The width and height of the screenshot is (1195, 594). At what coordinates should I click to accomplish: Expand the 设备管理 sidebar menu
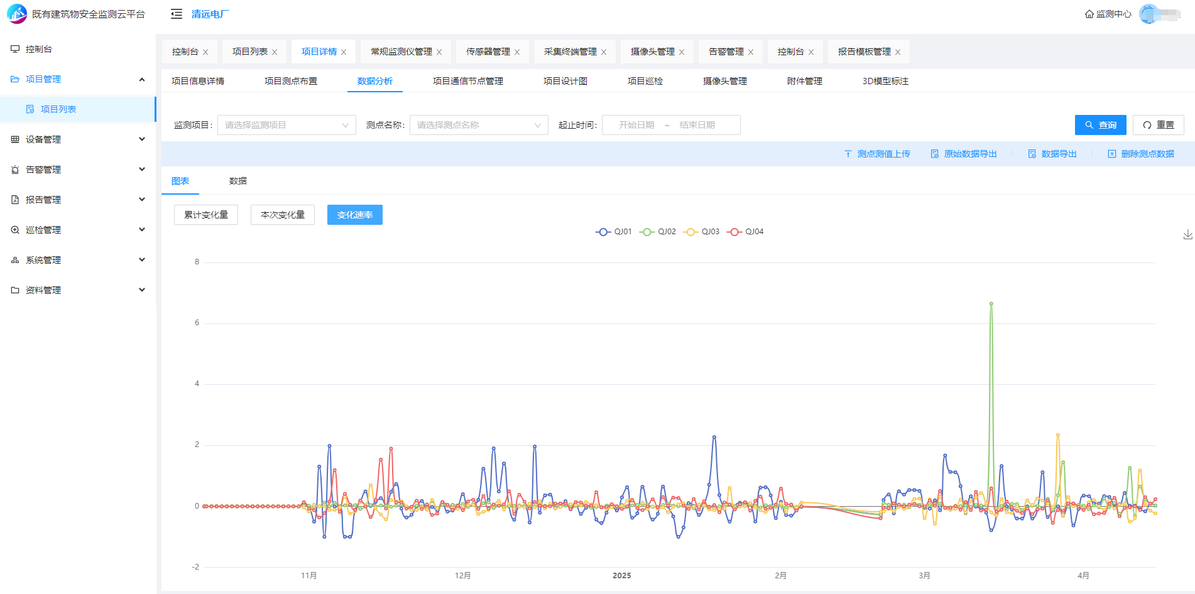pos(78,139)
